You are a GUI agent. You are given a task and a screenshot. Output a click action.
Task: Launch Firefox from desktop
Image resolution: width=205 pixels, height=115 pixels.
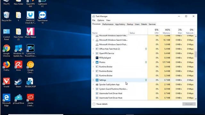point(6,66)
